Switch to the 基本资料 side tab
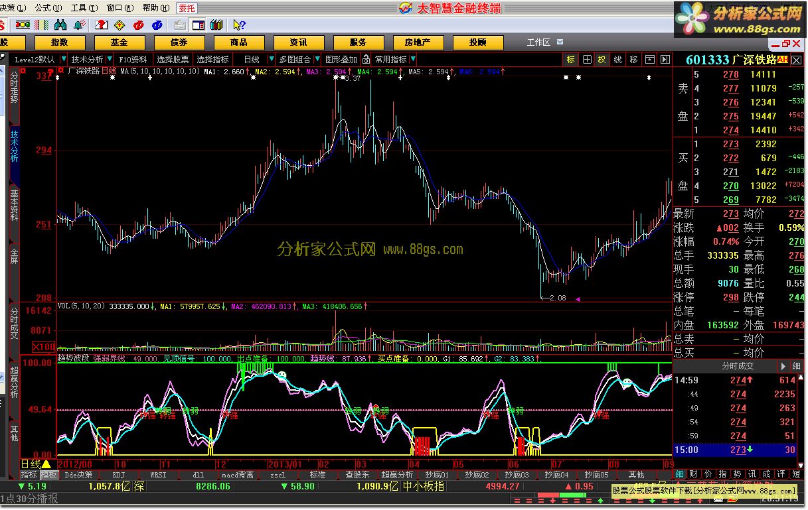The image size is (808, 510). (x=14, y=205)
